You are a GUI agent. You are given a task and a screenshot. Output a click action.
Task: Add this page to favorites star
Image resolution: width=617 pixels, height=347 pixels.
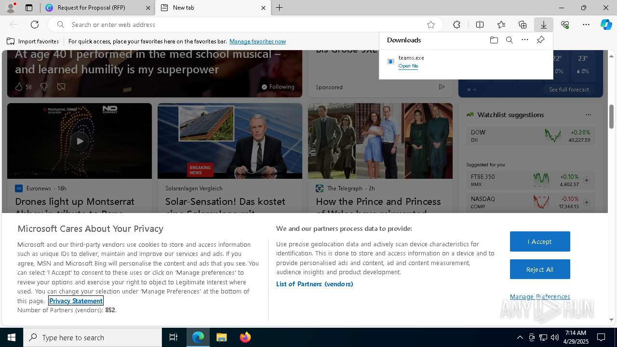(x=431, y=25)
